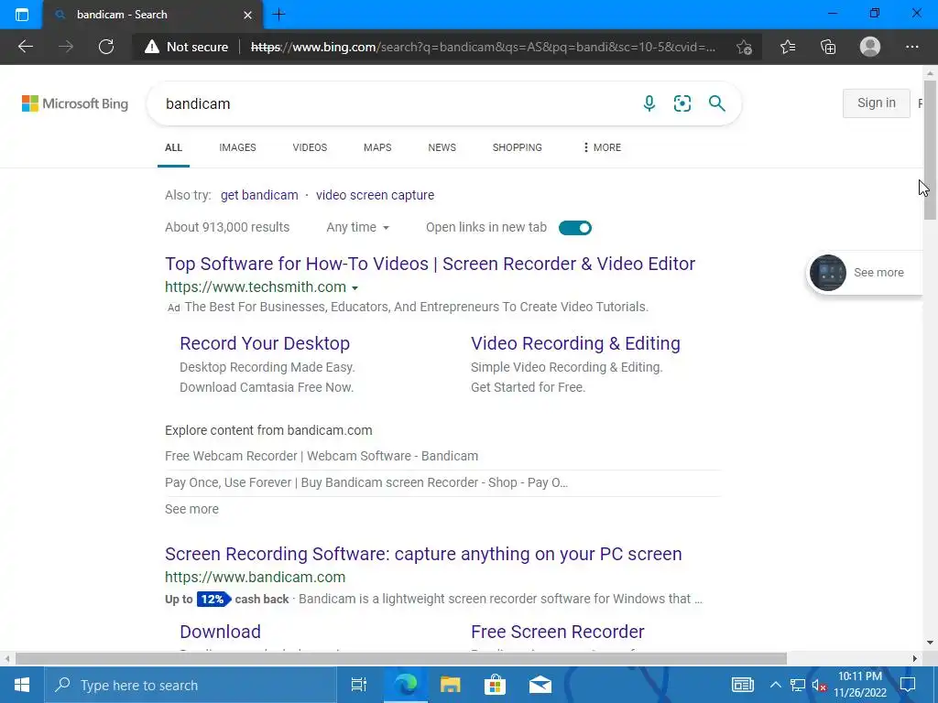
Task: Open Free Screen Recorder sublink
Action: coord(558,632)
